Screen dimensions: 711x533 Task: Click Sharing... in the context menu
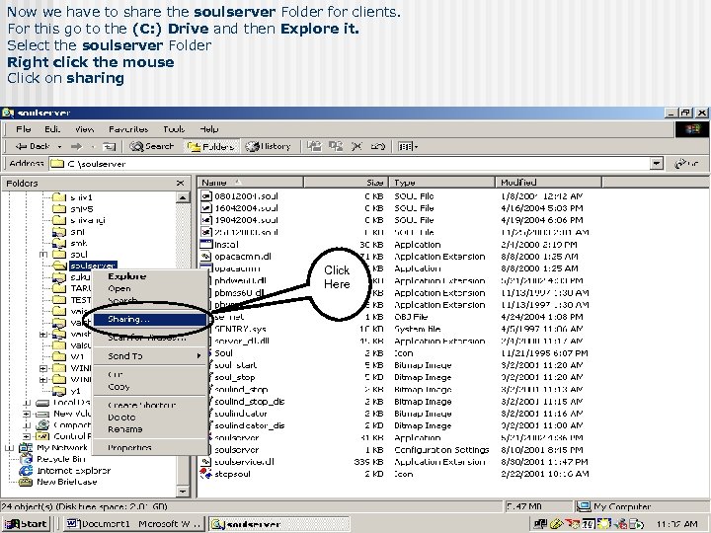[x=150, y=320]
